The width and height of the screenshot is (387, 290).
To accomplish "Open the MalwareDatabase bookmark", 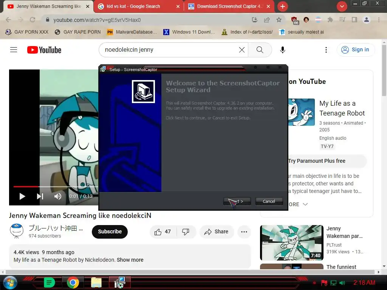I will pos(132,32).
